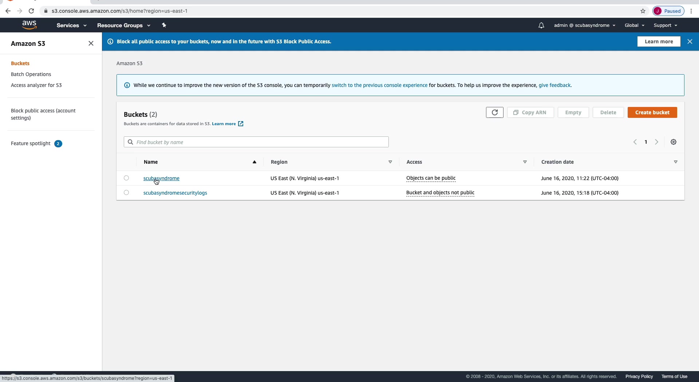Click the info icon in console notice
699x382 pixels.
click(127, 85)
